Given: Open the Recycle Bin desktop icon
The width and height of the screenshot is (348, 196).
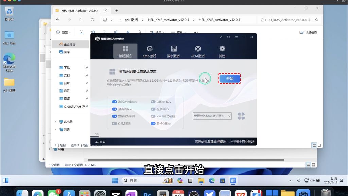Looking at the screenshot, I should click(9, 13).
